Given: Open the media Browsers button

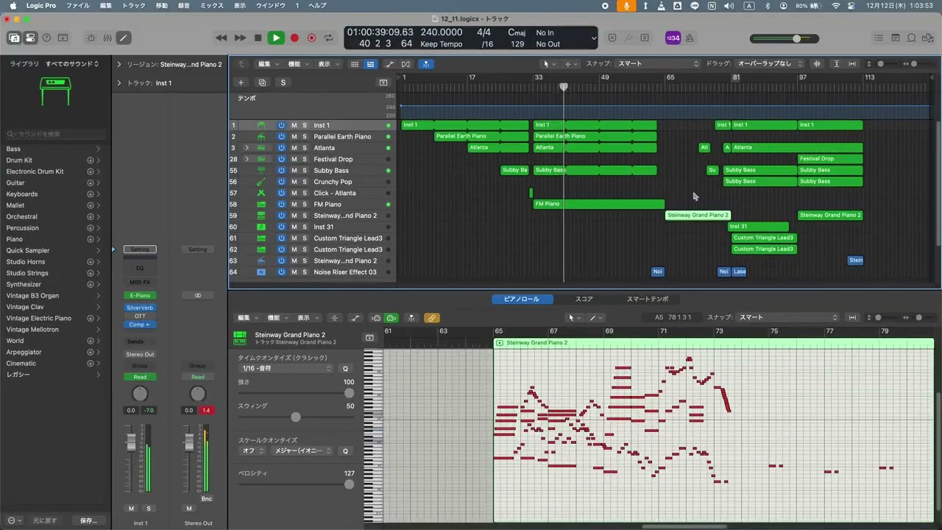Looking at the screenshot, I should (x=928, y=38).
